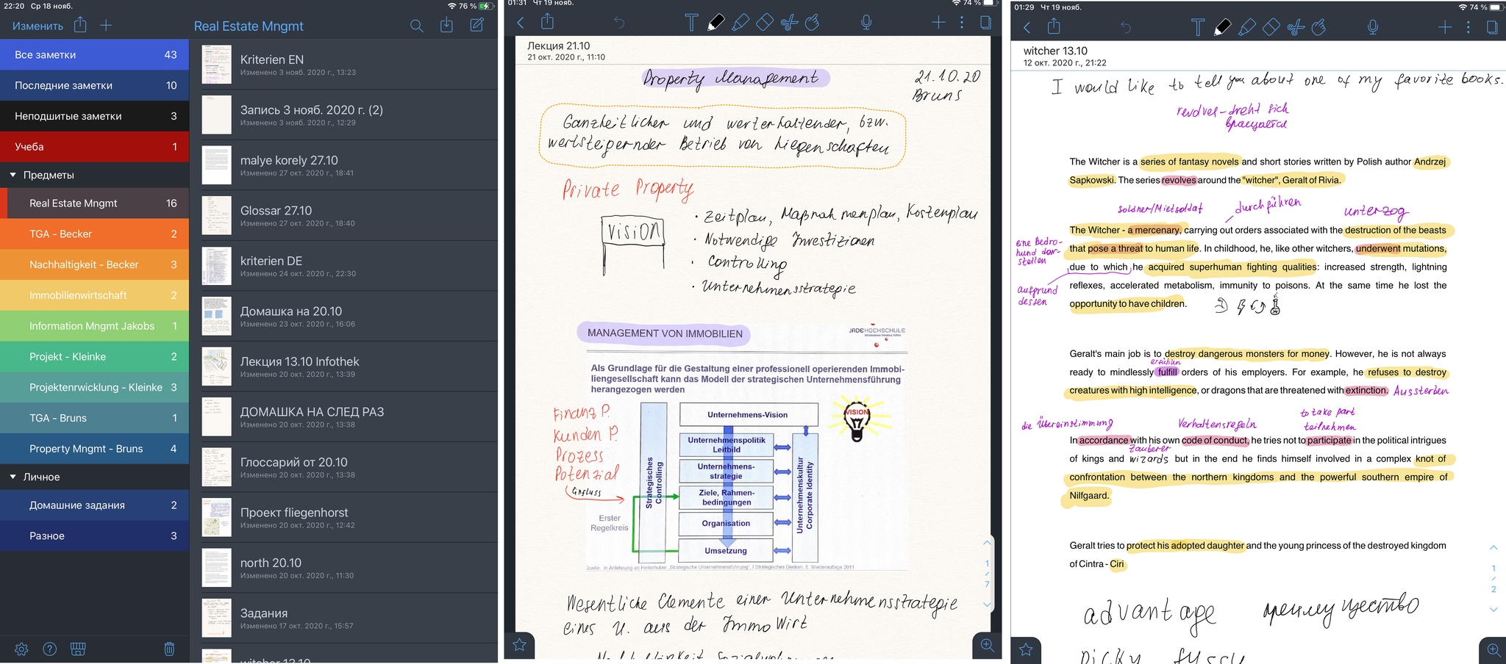This screenshot has height=664, width=1506.
Task: Jump to next page in Лекция 21.10 scroller
Action: point(987,605)
